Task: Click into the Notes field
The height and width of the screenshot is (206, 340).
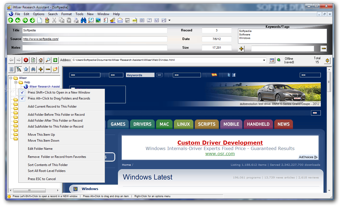Action: tap(95, 48)
